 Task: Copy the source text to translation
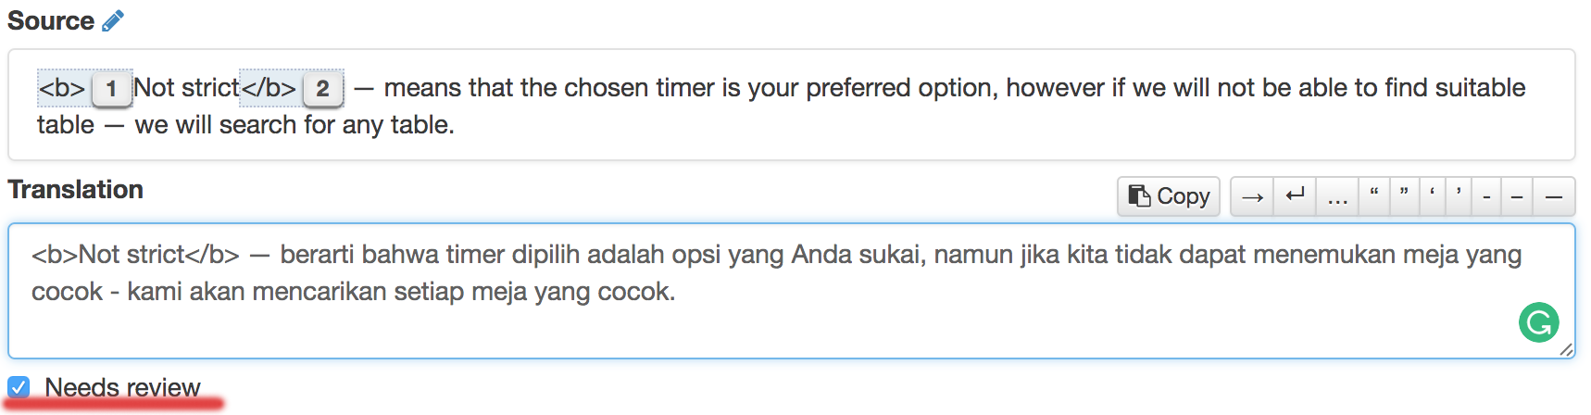(x=1169, y=196)
